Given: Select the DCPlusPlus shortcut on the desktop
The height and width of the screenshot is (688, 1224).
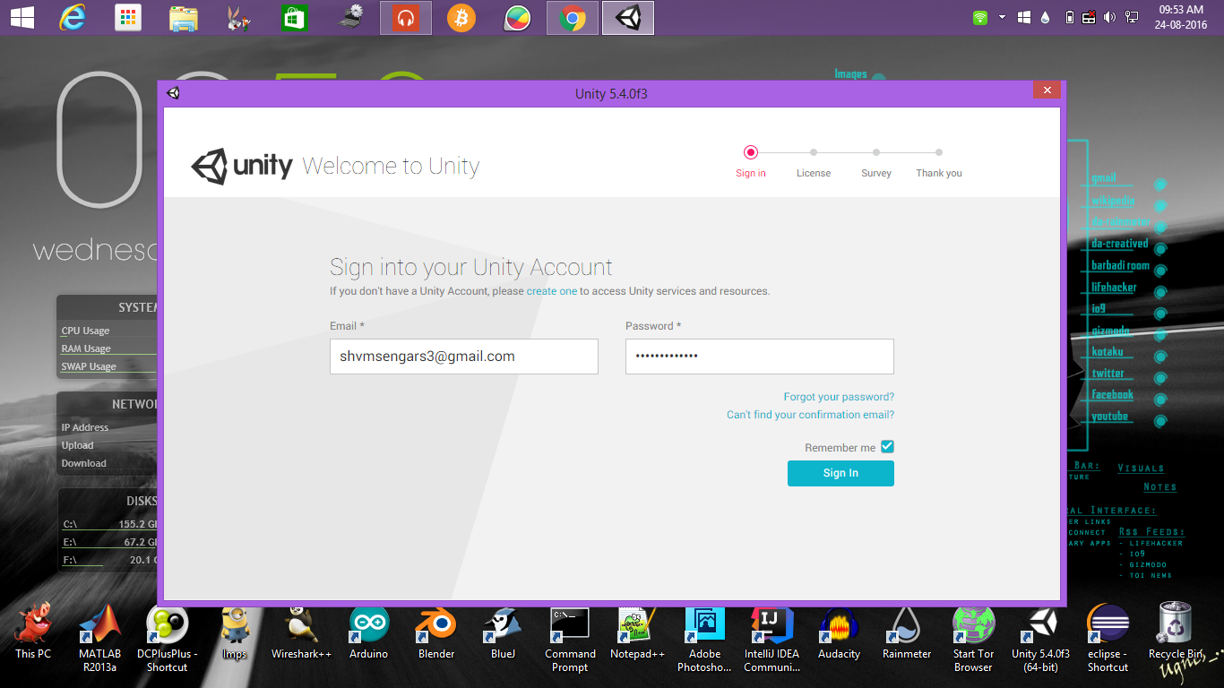Looking at the screenshot, I should point(168,639).
